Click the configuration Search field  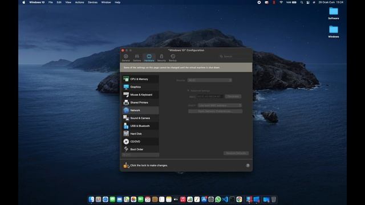tap(234, 56)
